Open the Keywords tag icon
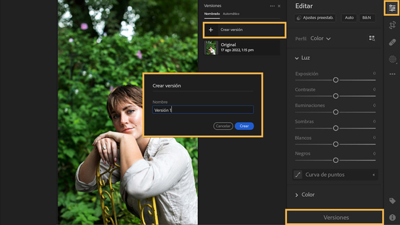400x225 pixels. (392, 201)
